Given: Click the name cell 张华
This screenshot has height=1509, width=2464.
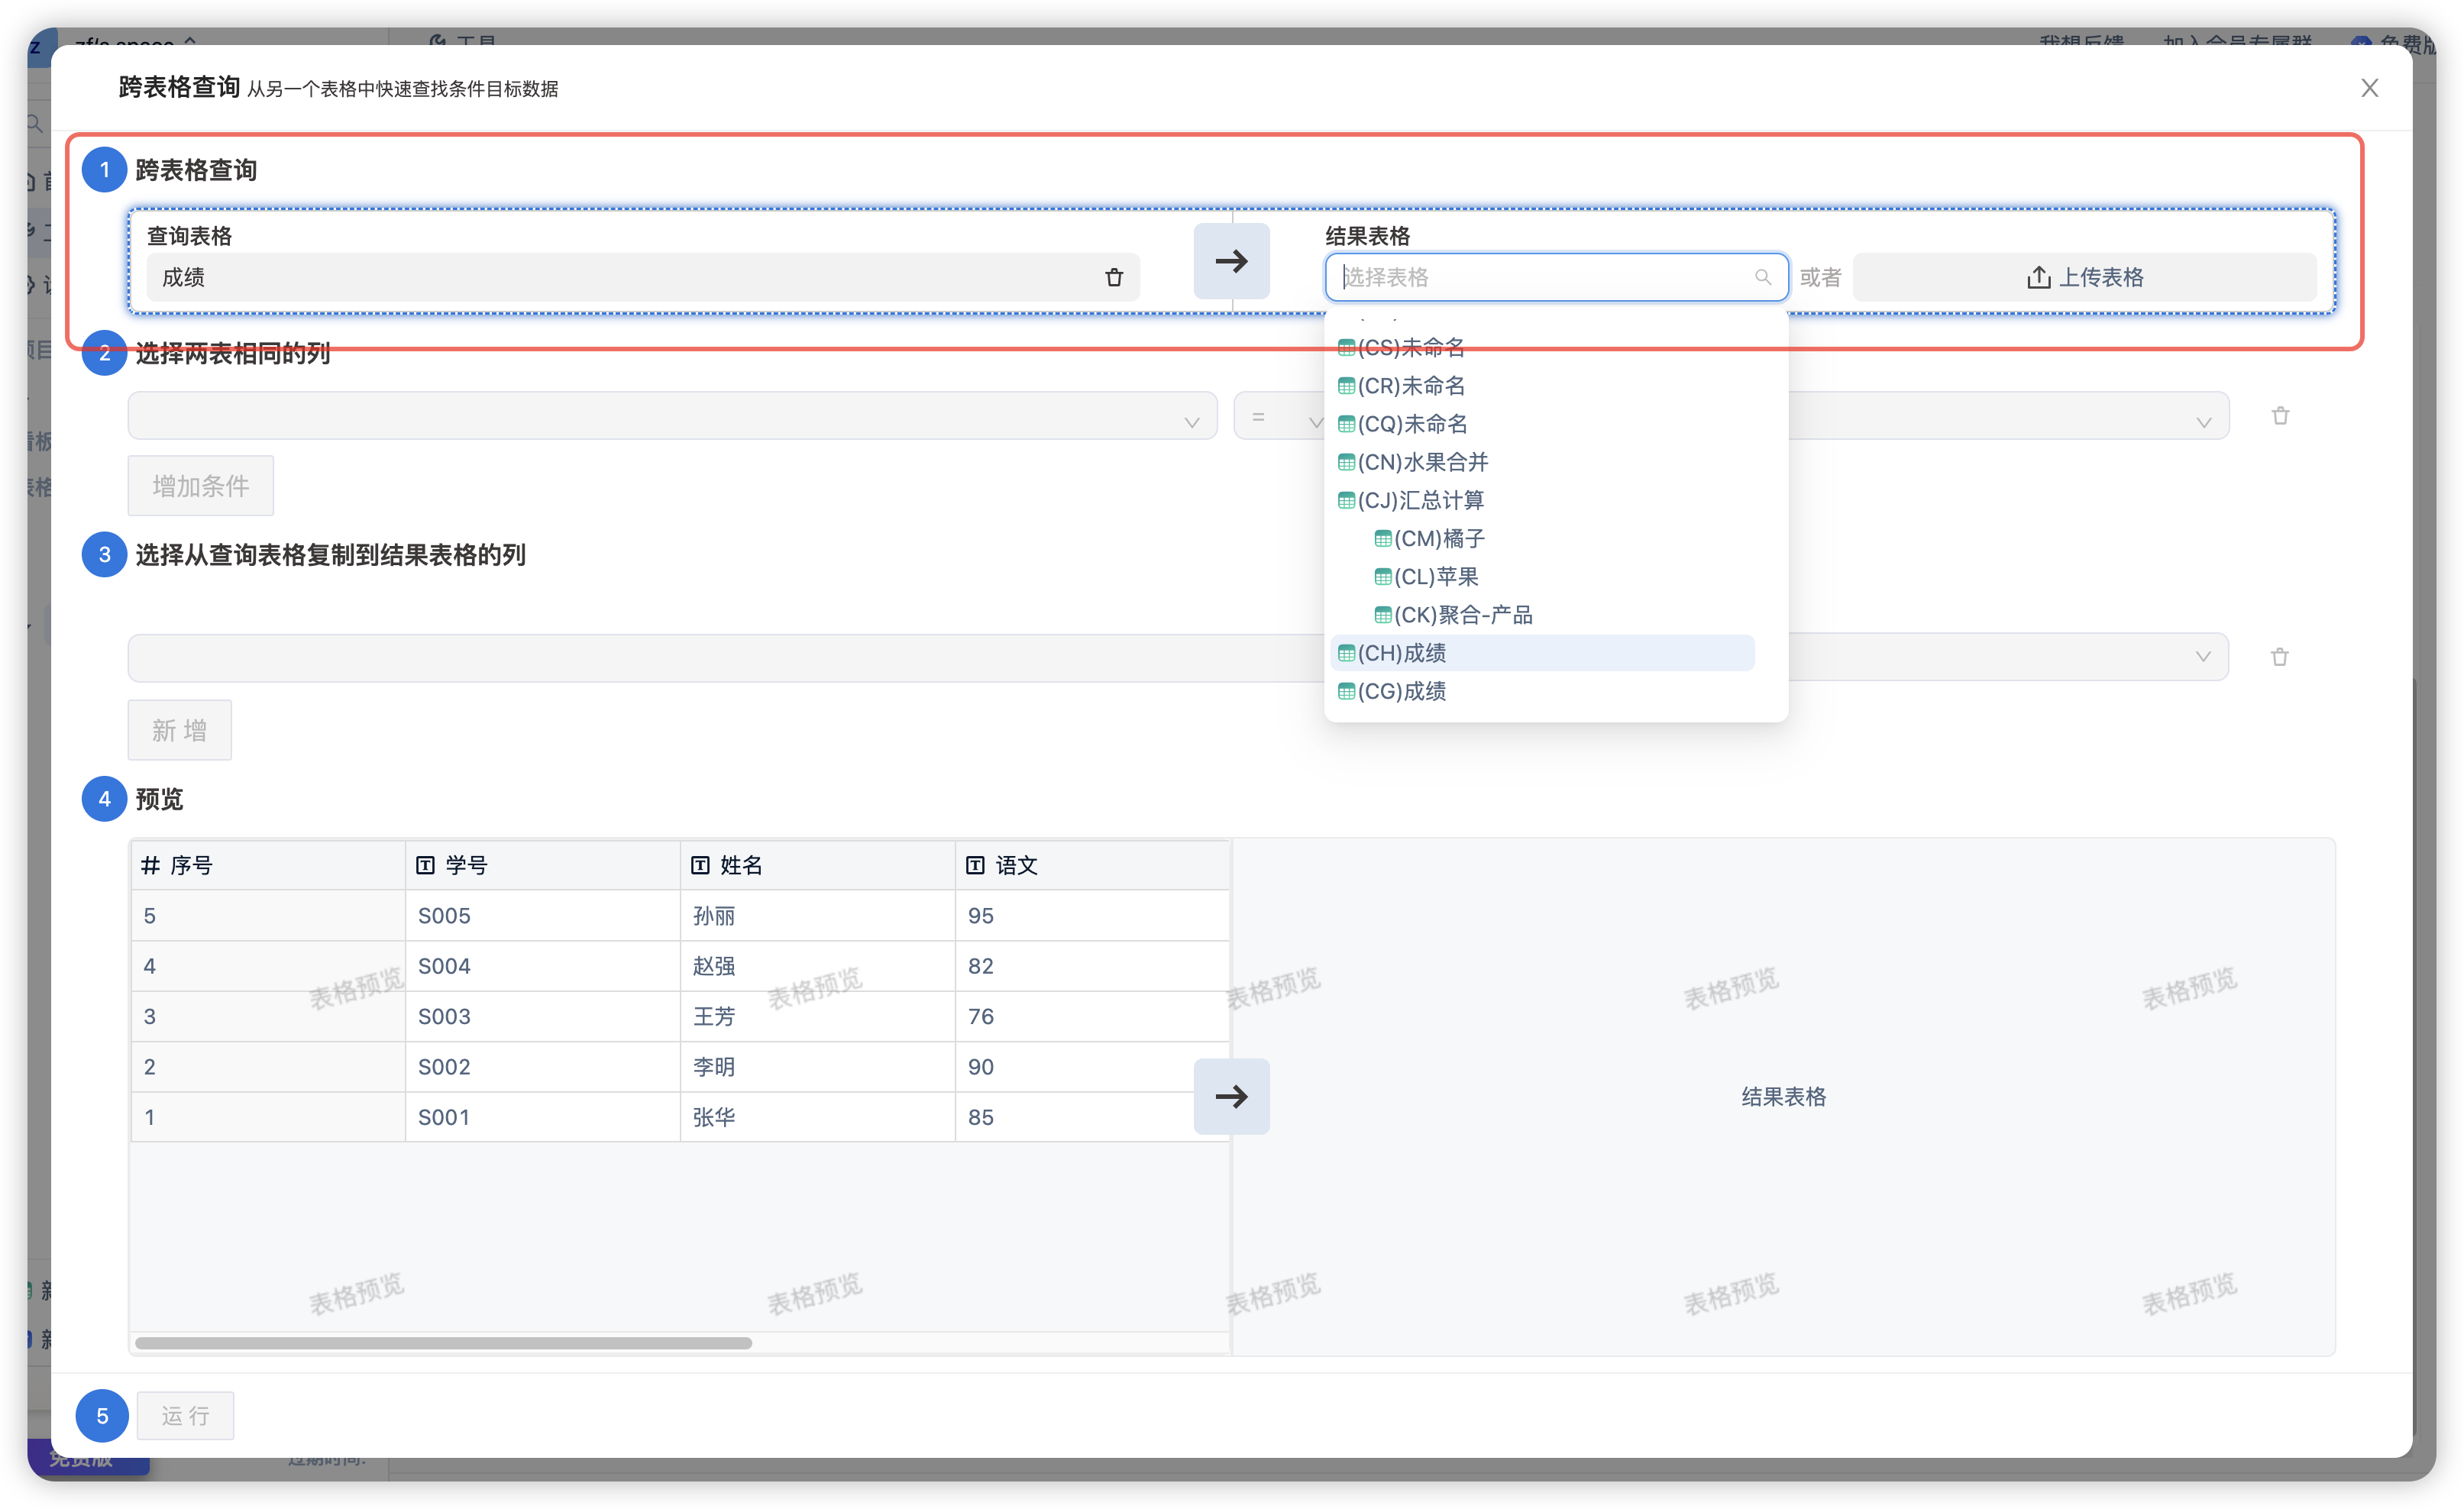Looking at the screenshot, I should [x=817, y=1117].
